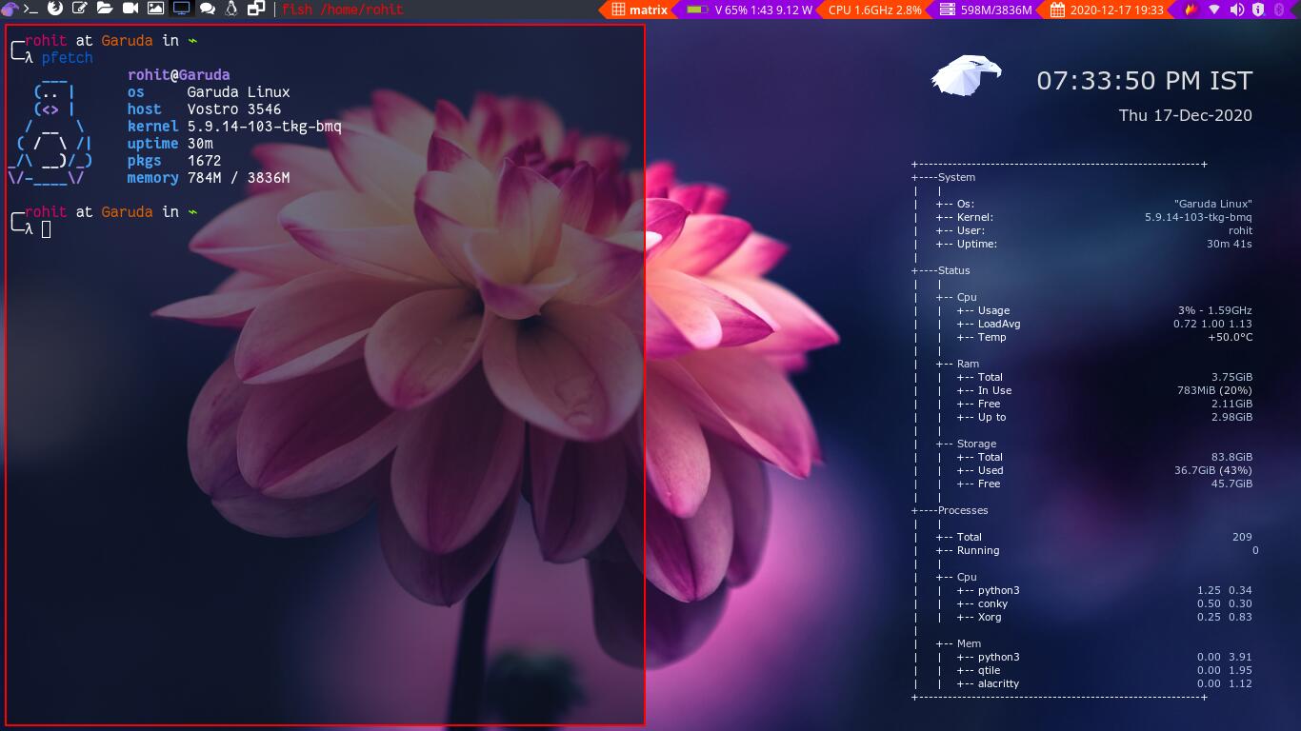Click the Tux penguin icon
1301x731 pixels.
pyautogui.click(x=231, y=8)
